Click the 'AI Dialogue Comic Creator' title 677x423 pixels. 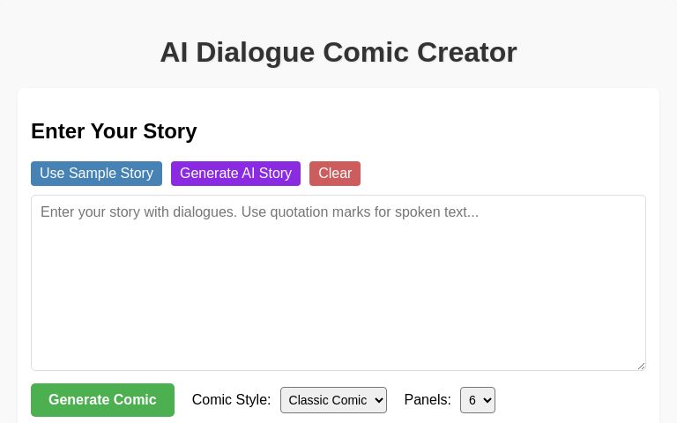[338, 52]
